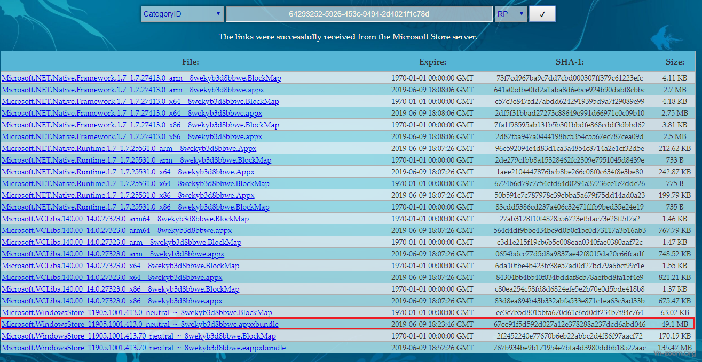702x362 pixels.
Task: Select SHA-1 hash starting with 641a05dbe0fd
Action: 570,90
